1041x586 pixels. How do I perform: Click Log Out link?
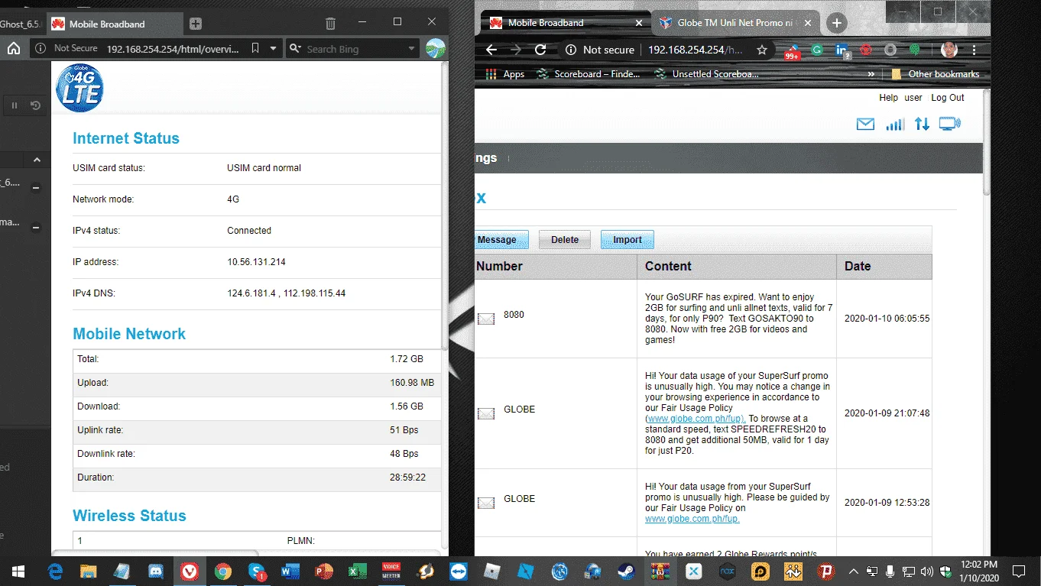[948, 98]
